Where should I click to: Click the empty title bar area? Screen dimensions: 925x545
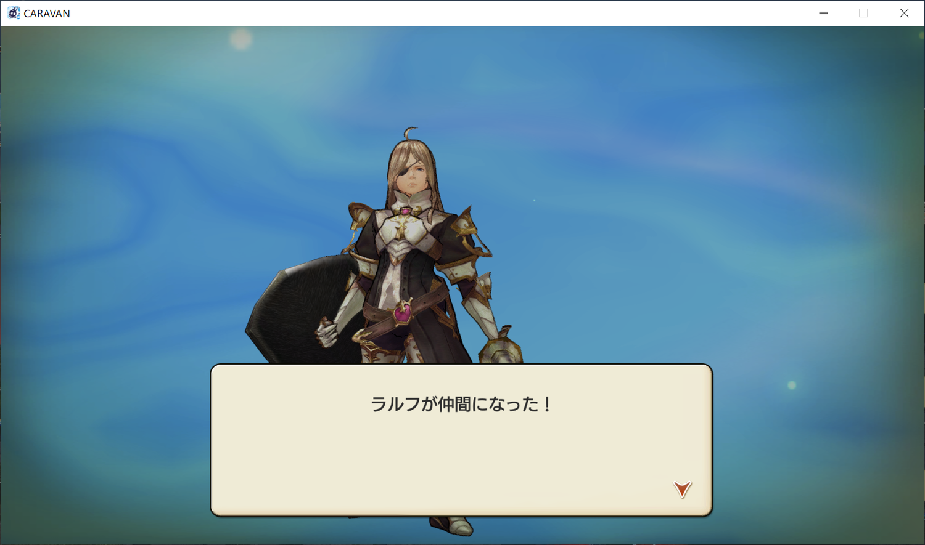pyautogui.click(x=432, y=13)
